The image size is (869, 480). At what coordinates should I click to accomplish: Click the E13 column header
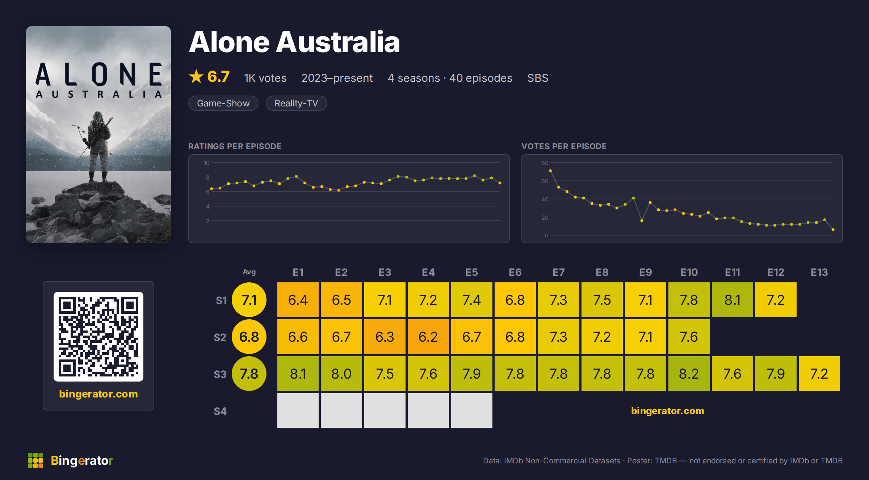[x=819, y=272]
